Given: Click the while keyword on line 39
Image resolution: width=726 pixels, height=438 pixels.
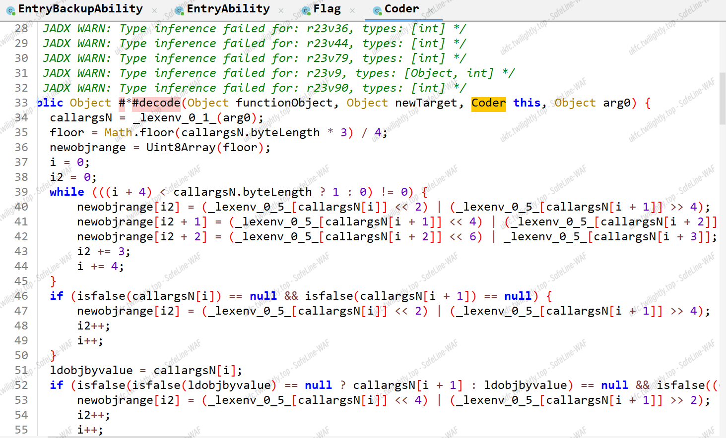Looking at the screenshot, I should (x=67, y=192).
